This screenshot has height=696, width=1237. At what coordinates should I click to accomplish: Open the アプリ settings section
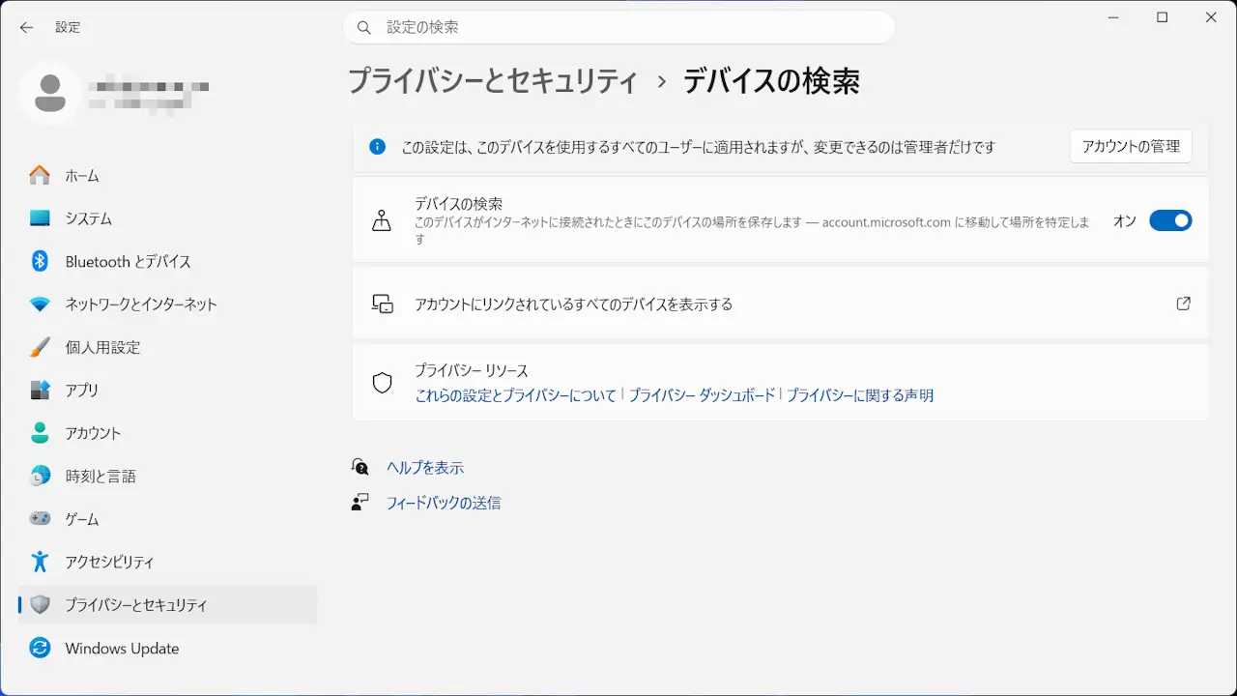81,390
